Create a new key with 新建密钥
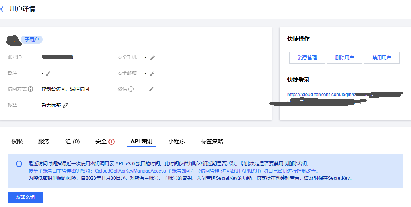Image resolution: width=411 pixels, height=207 pixels. click(25, 197)
